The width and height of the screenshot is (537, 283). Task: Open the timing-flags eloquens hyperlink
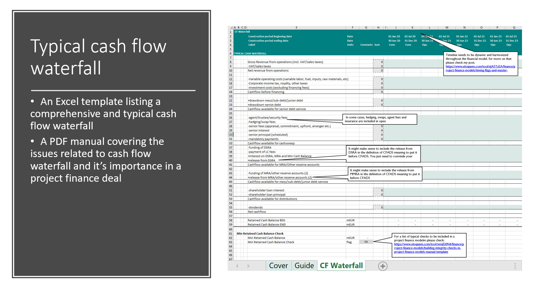480,68
